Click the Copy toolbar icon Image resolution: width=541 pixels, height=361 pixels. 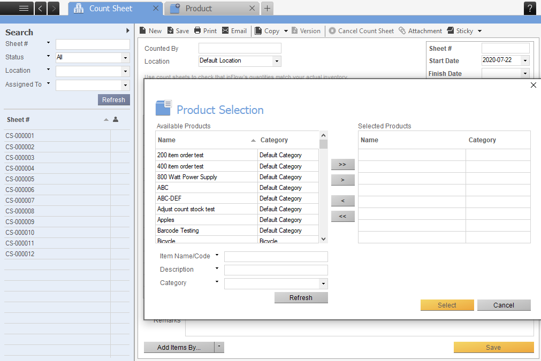(258, 31)
